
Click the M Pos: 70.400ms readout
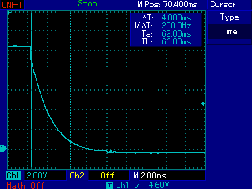(167, 4)
